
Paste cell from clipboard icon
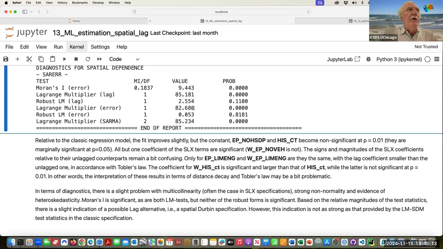click(53, 59)
